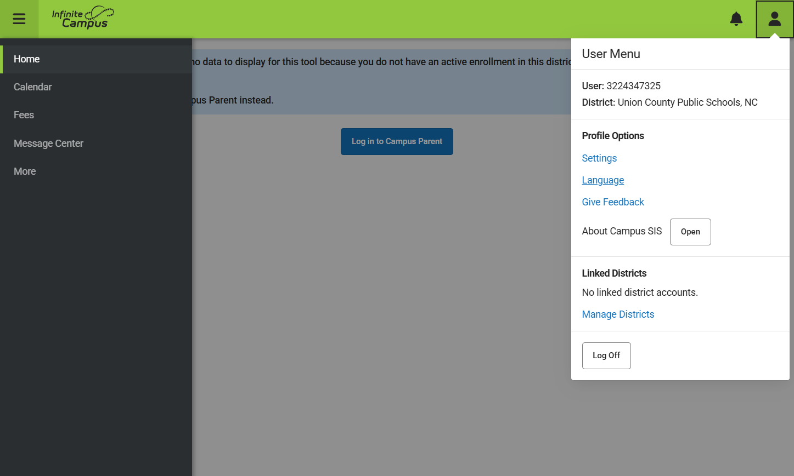This screenshot has height=476, width=794.
Task: Select More in the sidebar
Action: (x=96, y=171)
